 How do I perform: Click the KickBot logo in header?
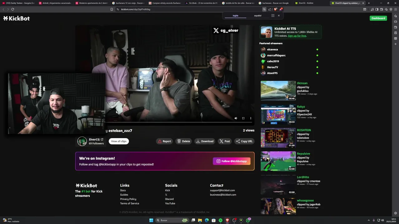click(17, 18)
